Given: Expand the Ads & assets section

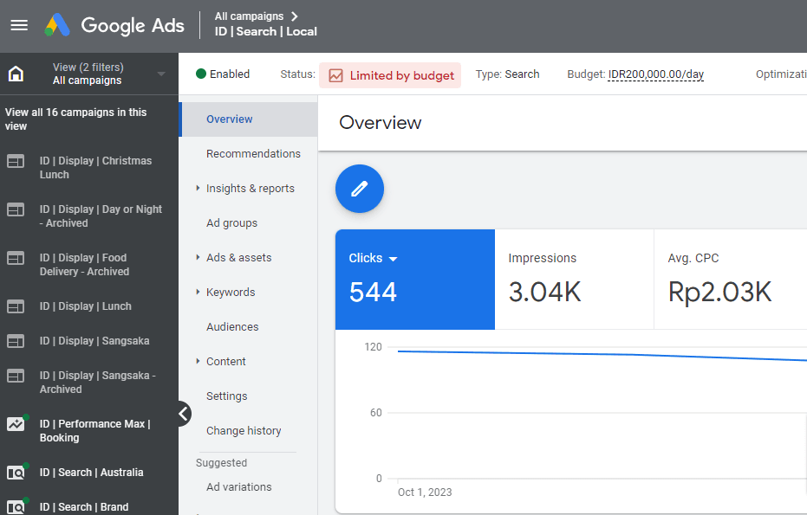Looking at the screenshot, I should click(198, 258).
